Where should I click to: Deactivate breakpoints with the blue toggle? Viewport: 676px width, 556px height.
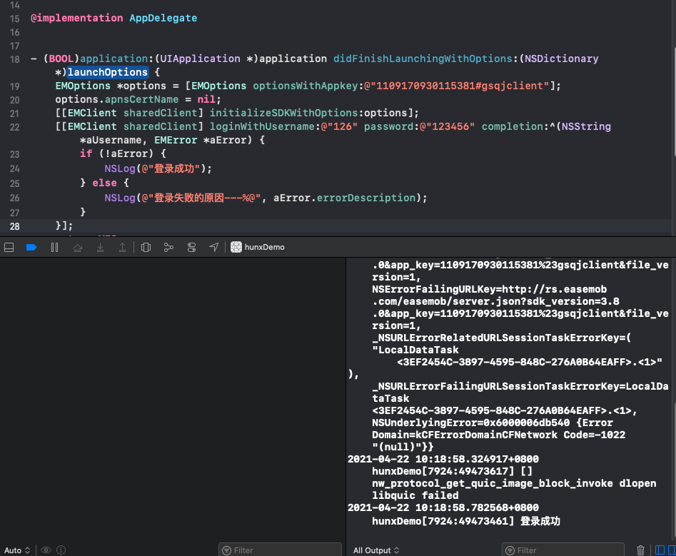(x=31, y=248)
